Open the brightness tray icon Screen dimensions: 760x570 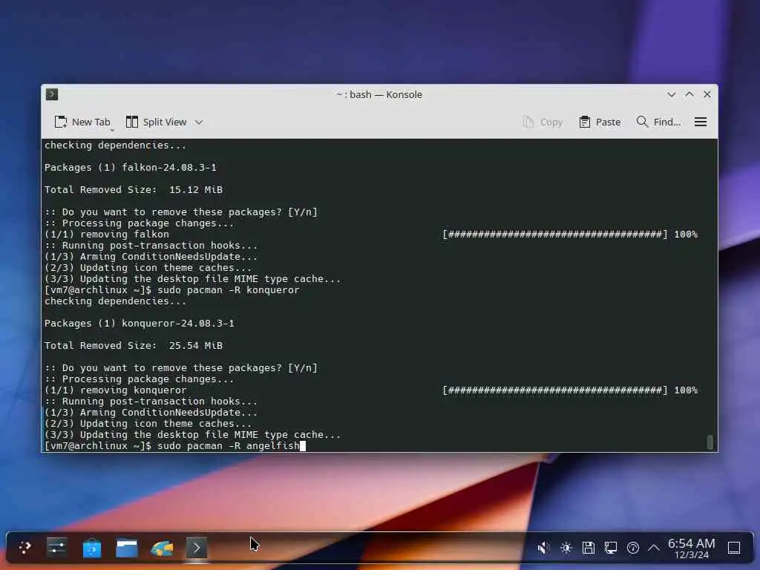coord(566,548)
